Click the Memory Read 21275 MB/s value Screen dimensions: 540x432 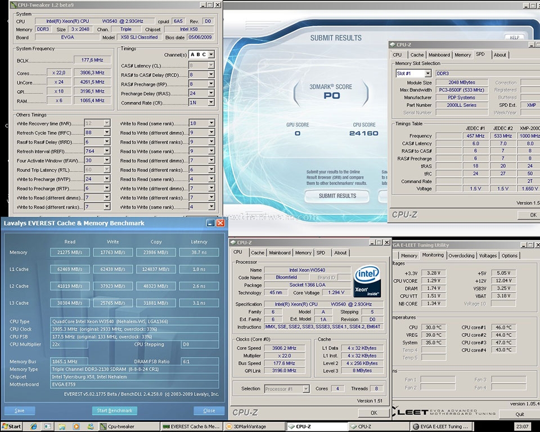(x=70, y=252)
